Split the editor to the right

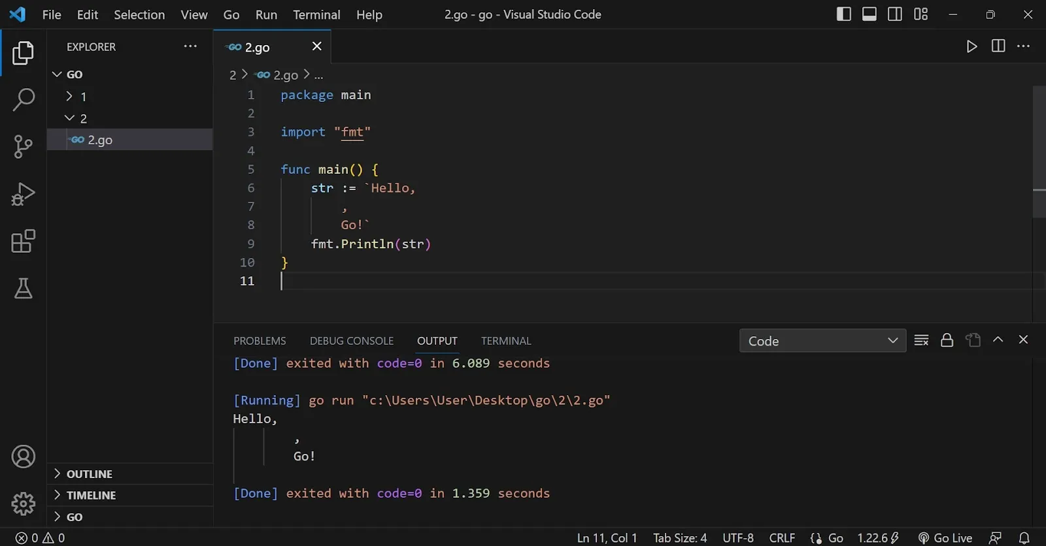click(998, 46)
